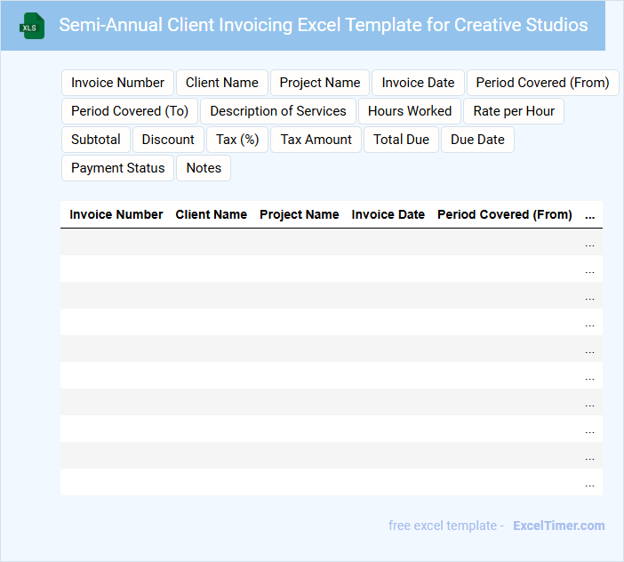The image size is (624, 562).
Task: Click the Period Covered (From) tag
Action: click(542, 83)
